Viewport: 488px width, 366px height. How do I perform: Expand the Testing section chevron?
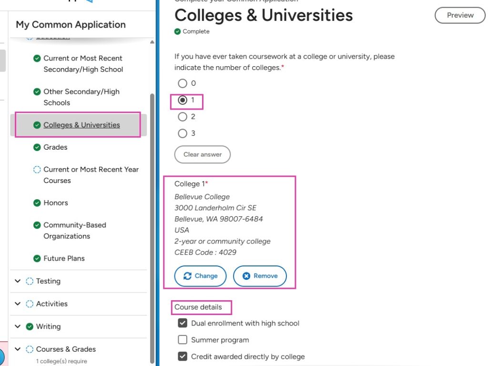click(x=18, y=281)
